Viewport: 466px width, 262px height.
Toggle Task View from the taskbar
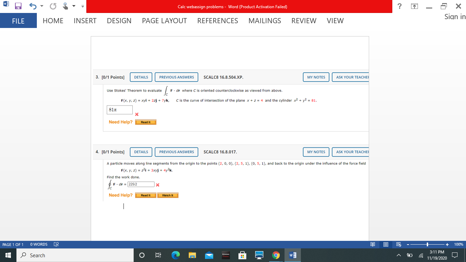(x=158, y=255)
